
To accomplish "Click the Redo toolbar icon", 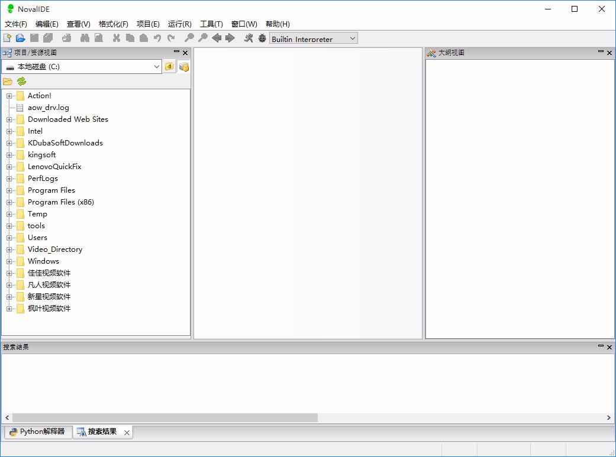I will tap(171, 38).
